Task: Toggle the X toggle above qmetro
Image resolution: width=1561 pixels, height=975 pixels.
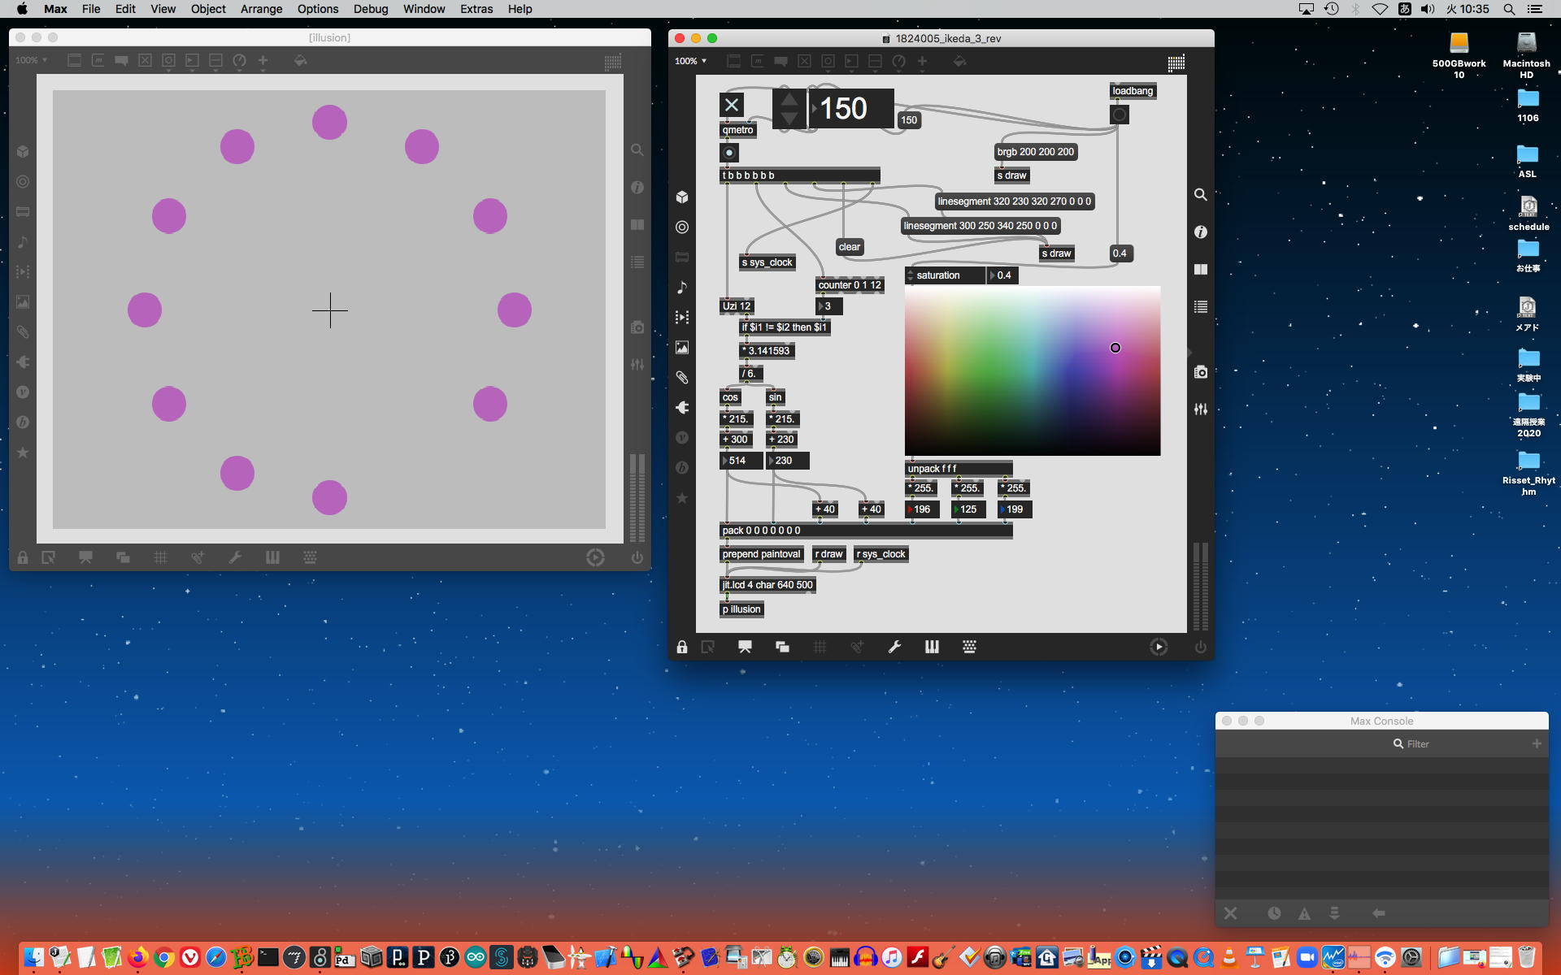Action: (731, 105)
